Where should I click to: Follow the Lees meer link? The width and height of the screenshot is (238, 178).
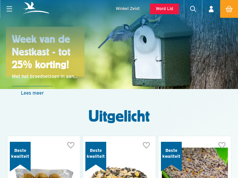click(x=32, y=93)
